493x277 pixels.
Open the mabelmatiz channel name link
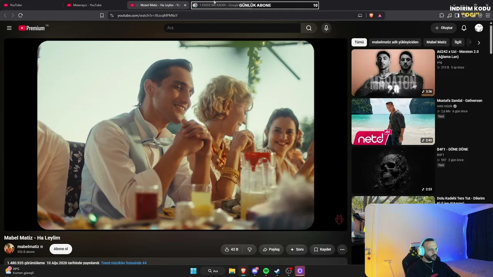[x=28, y=247]
